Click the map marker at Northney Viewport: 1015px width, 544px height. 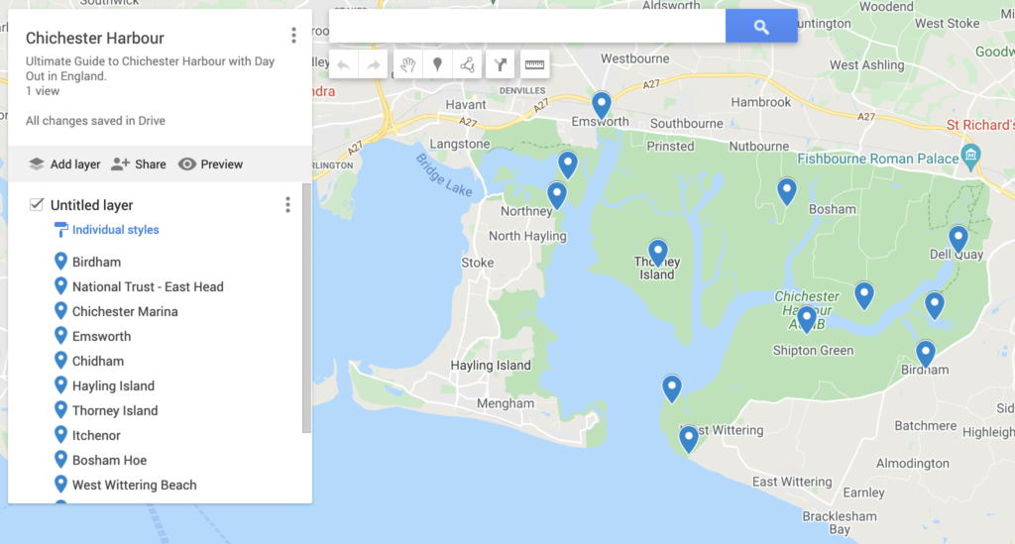pos(557,196)
